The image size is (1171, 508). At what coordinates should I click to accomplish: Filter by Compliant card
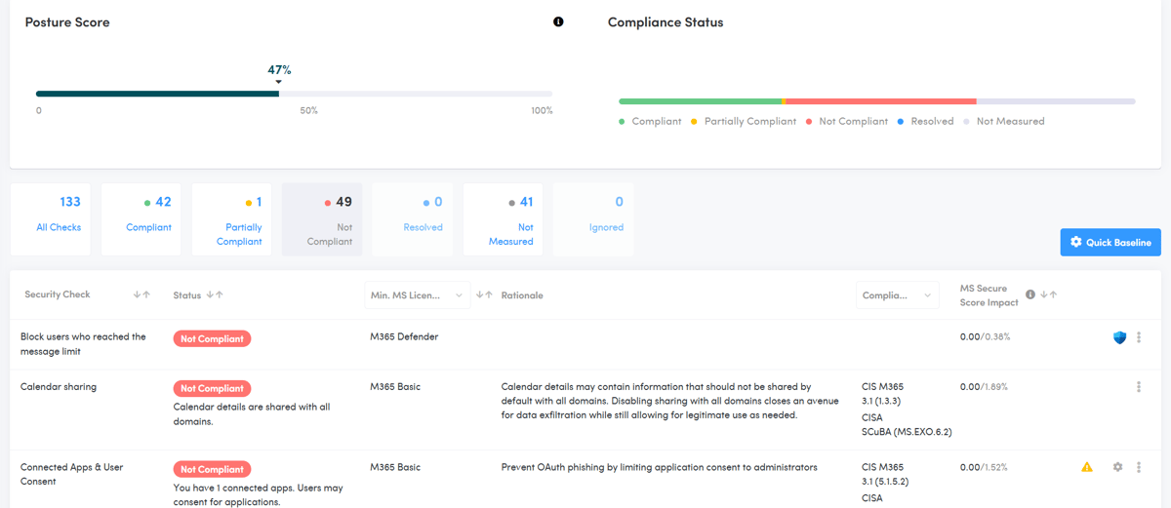point(141,219)
